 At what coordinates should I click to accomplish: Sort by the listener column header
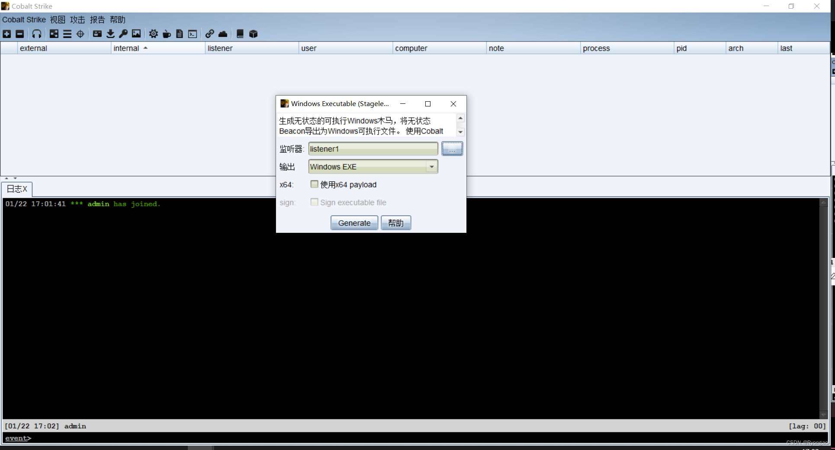pos(251,48)
